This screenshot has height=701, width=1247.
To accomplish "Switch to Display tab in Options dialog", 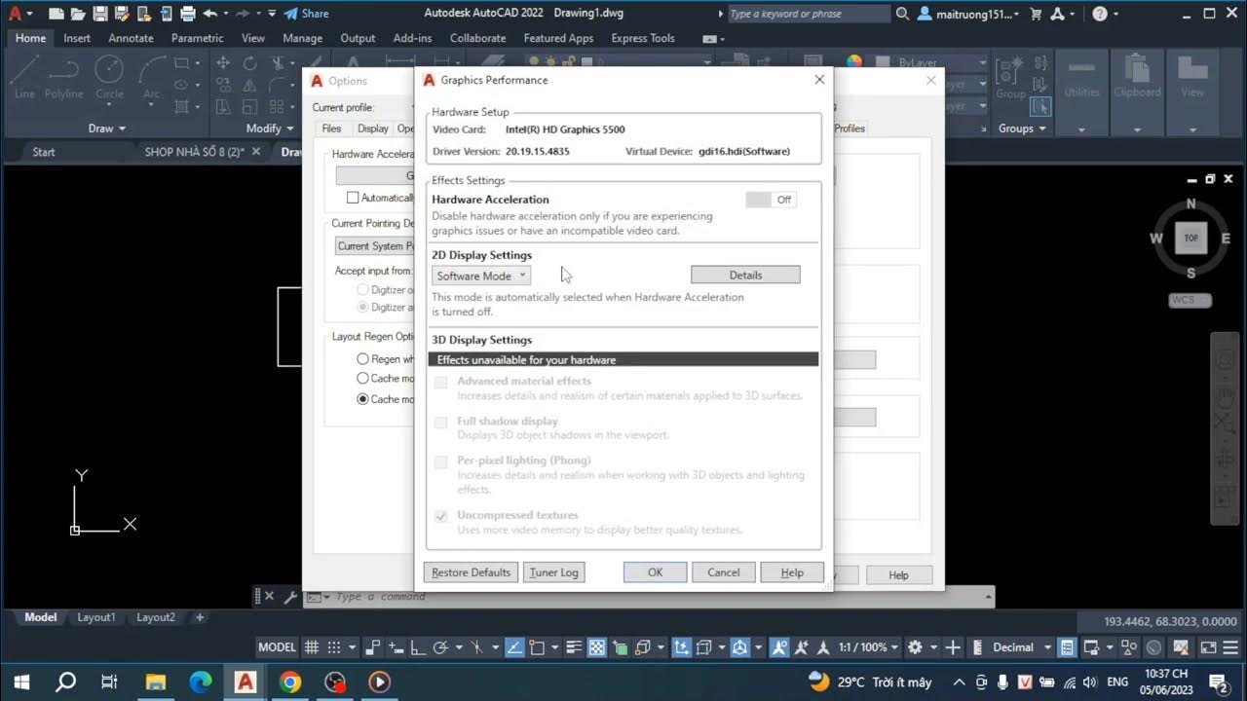I will click(x=372, y=129).
